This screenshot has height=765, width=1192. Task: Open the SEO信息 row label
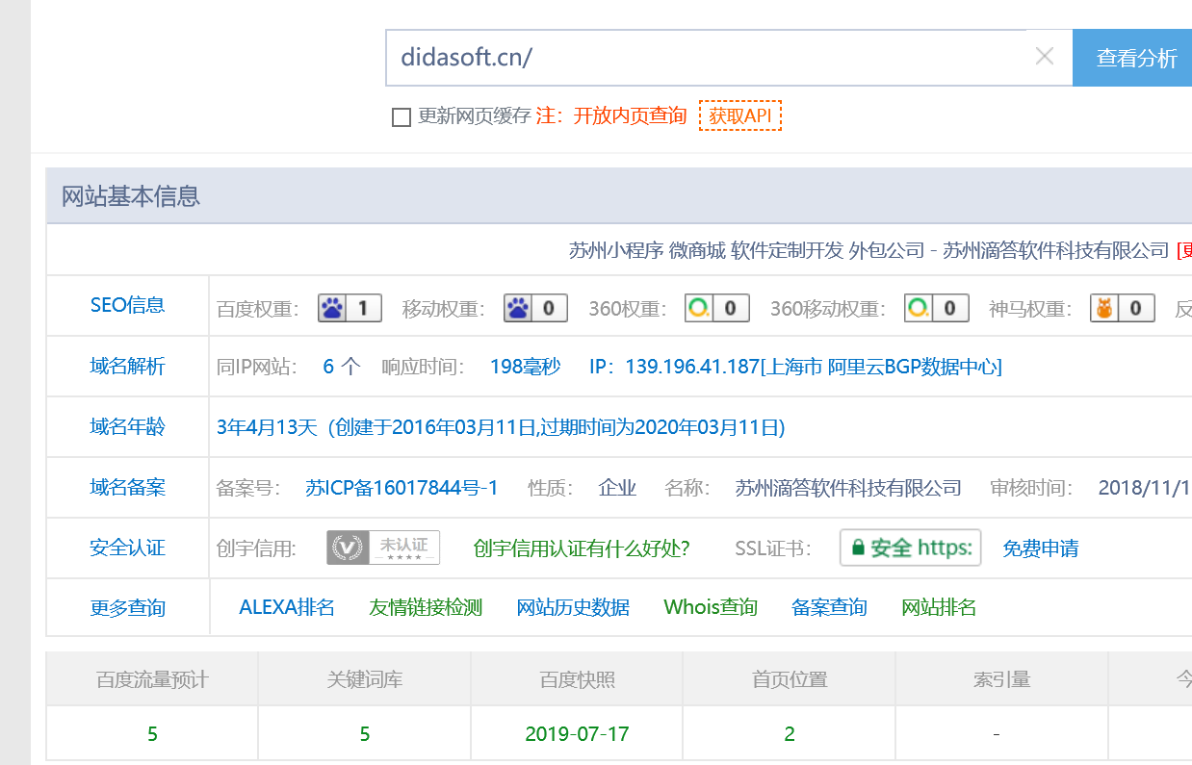(127, 305)
